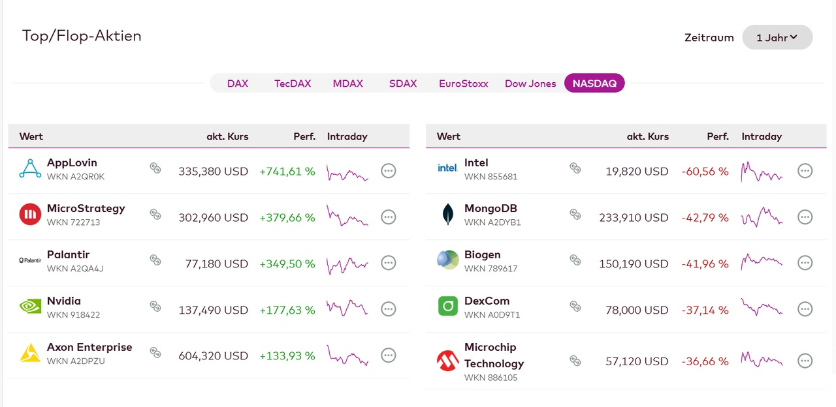Click the Intel logo icon
Viewport: 836px width, 407px height.
(447, 168)
